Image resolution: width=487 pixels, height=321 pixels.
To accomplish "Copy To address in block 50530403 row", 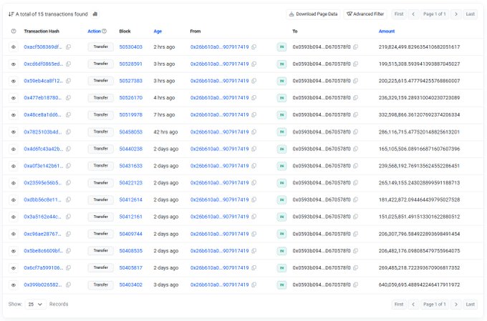I will click(356, 47).
